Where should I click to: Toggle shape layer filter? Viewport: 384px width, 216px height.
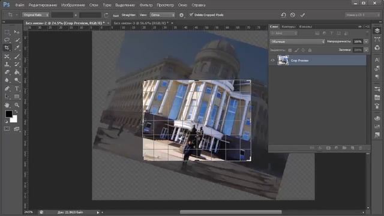(x=338, y=33)
